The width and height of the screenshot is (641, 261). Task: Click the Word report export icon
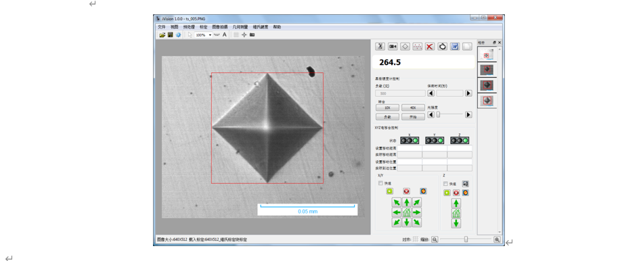click(455, 47)
